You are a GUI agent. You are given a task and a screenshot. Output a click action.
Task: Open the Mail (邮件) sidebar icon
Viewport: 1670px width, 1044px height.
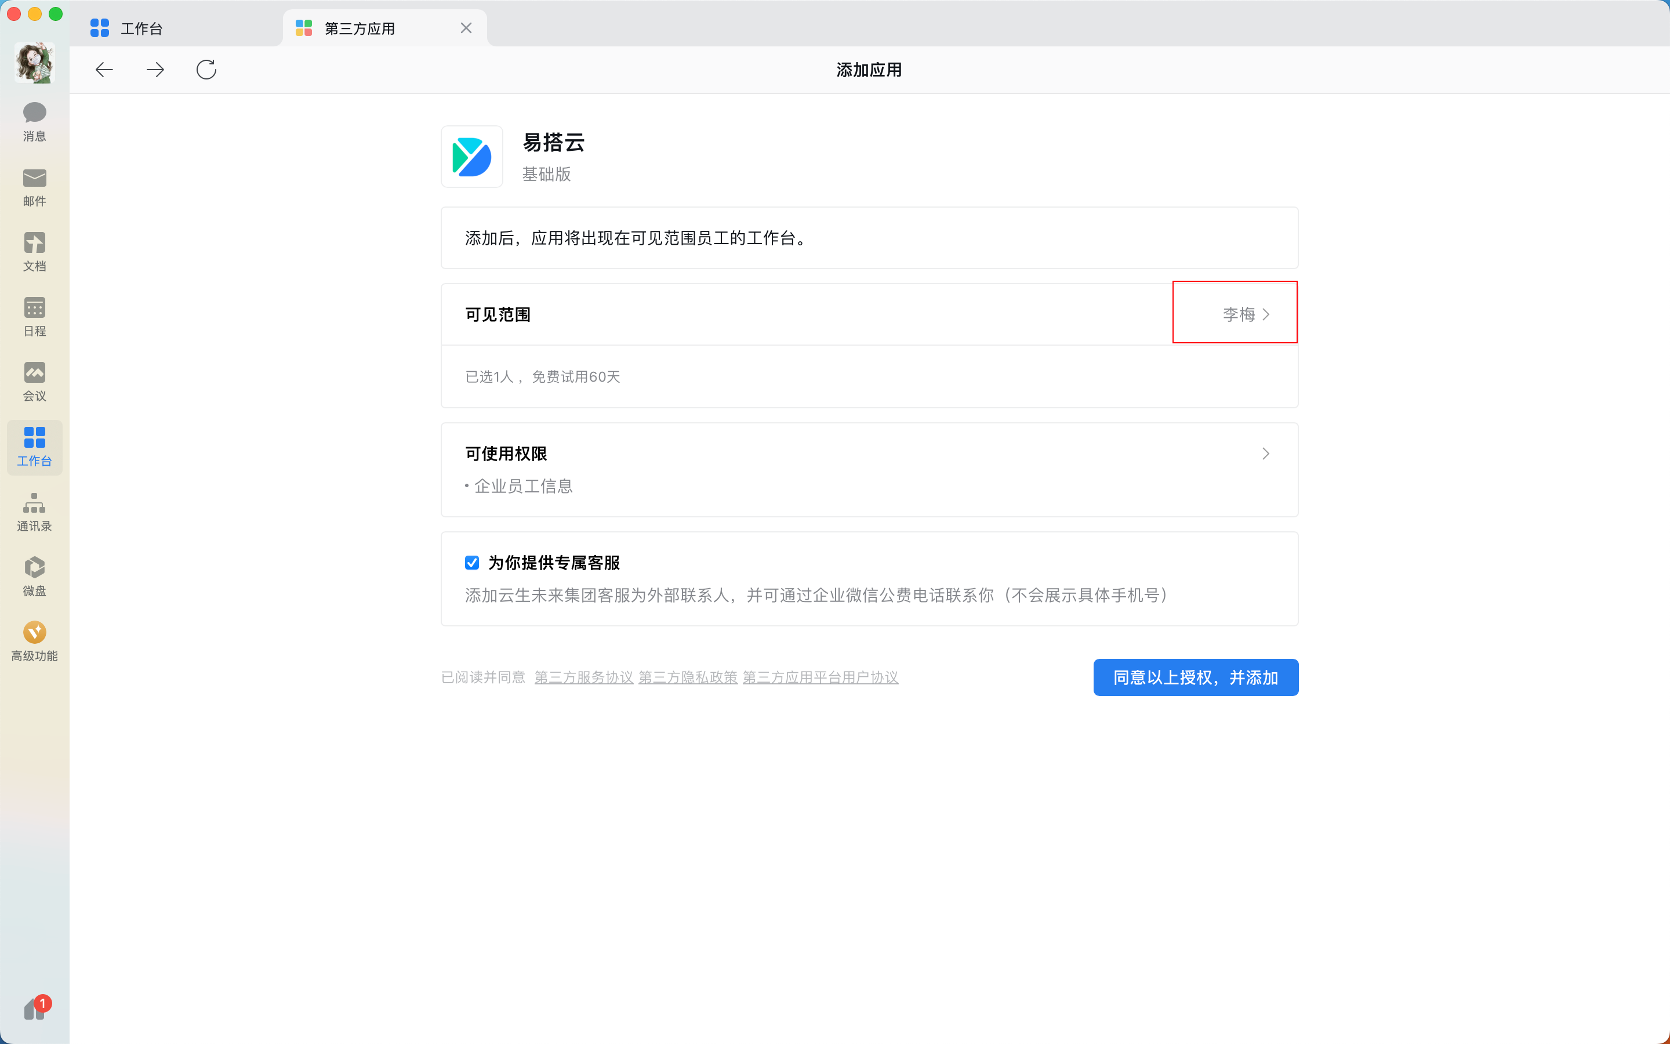[x=35, y=186]
